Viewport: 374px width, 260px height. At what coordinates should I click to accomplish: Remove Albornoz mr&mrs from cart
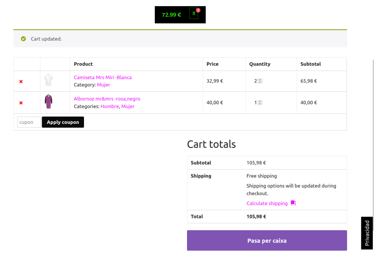pyautogui.click(x=21, y=103)
